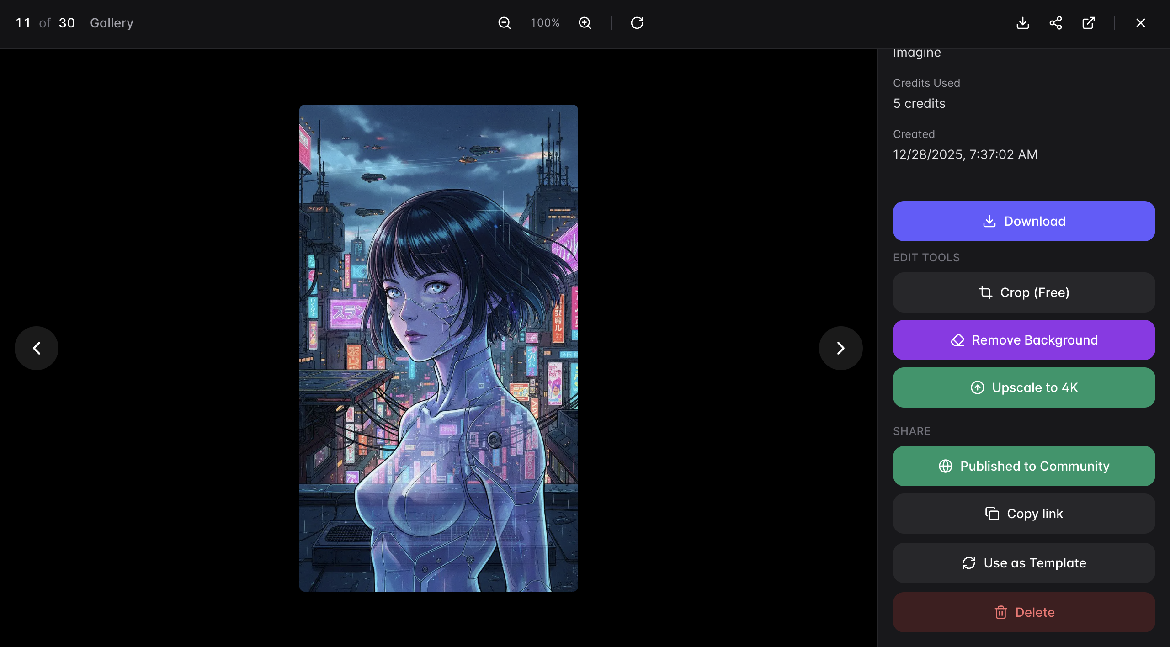Image resolution: width=1170 pixels, height=647 pixels.
Task: Click the zoom out magnifier icon
Action: coord(504,22)
